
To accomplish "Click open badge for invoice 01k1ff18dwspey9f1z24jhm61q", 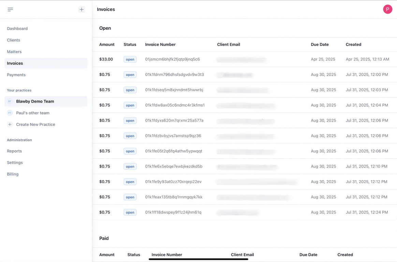I will click(130, 213).
